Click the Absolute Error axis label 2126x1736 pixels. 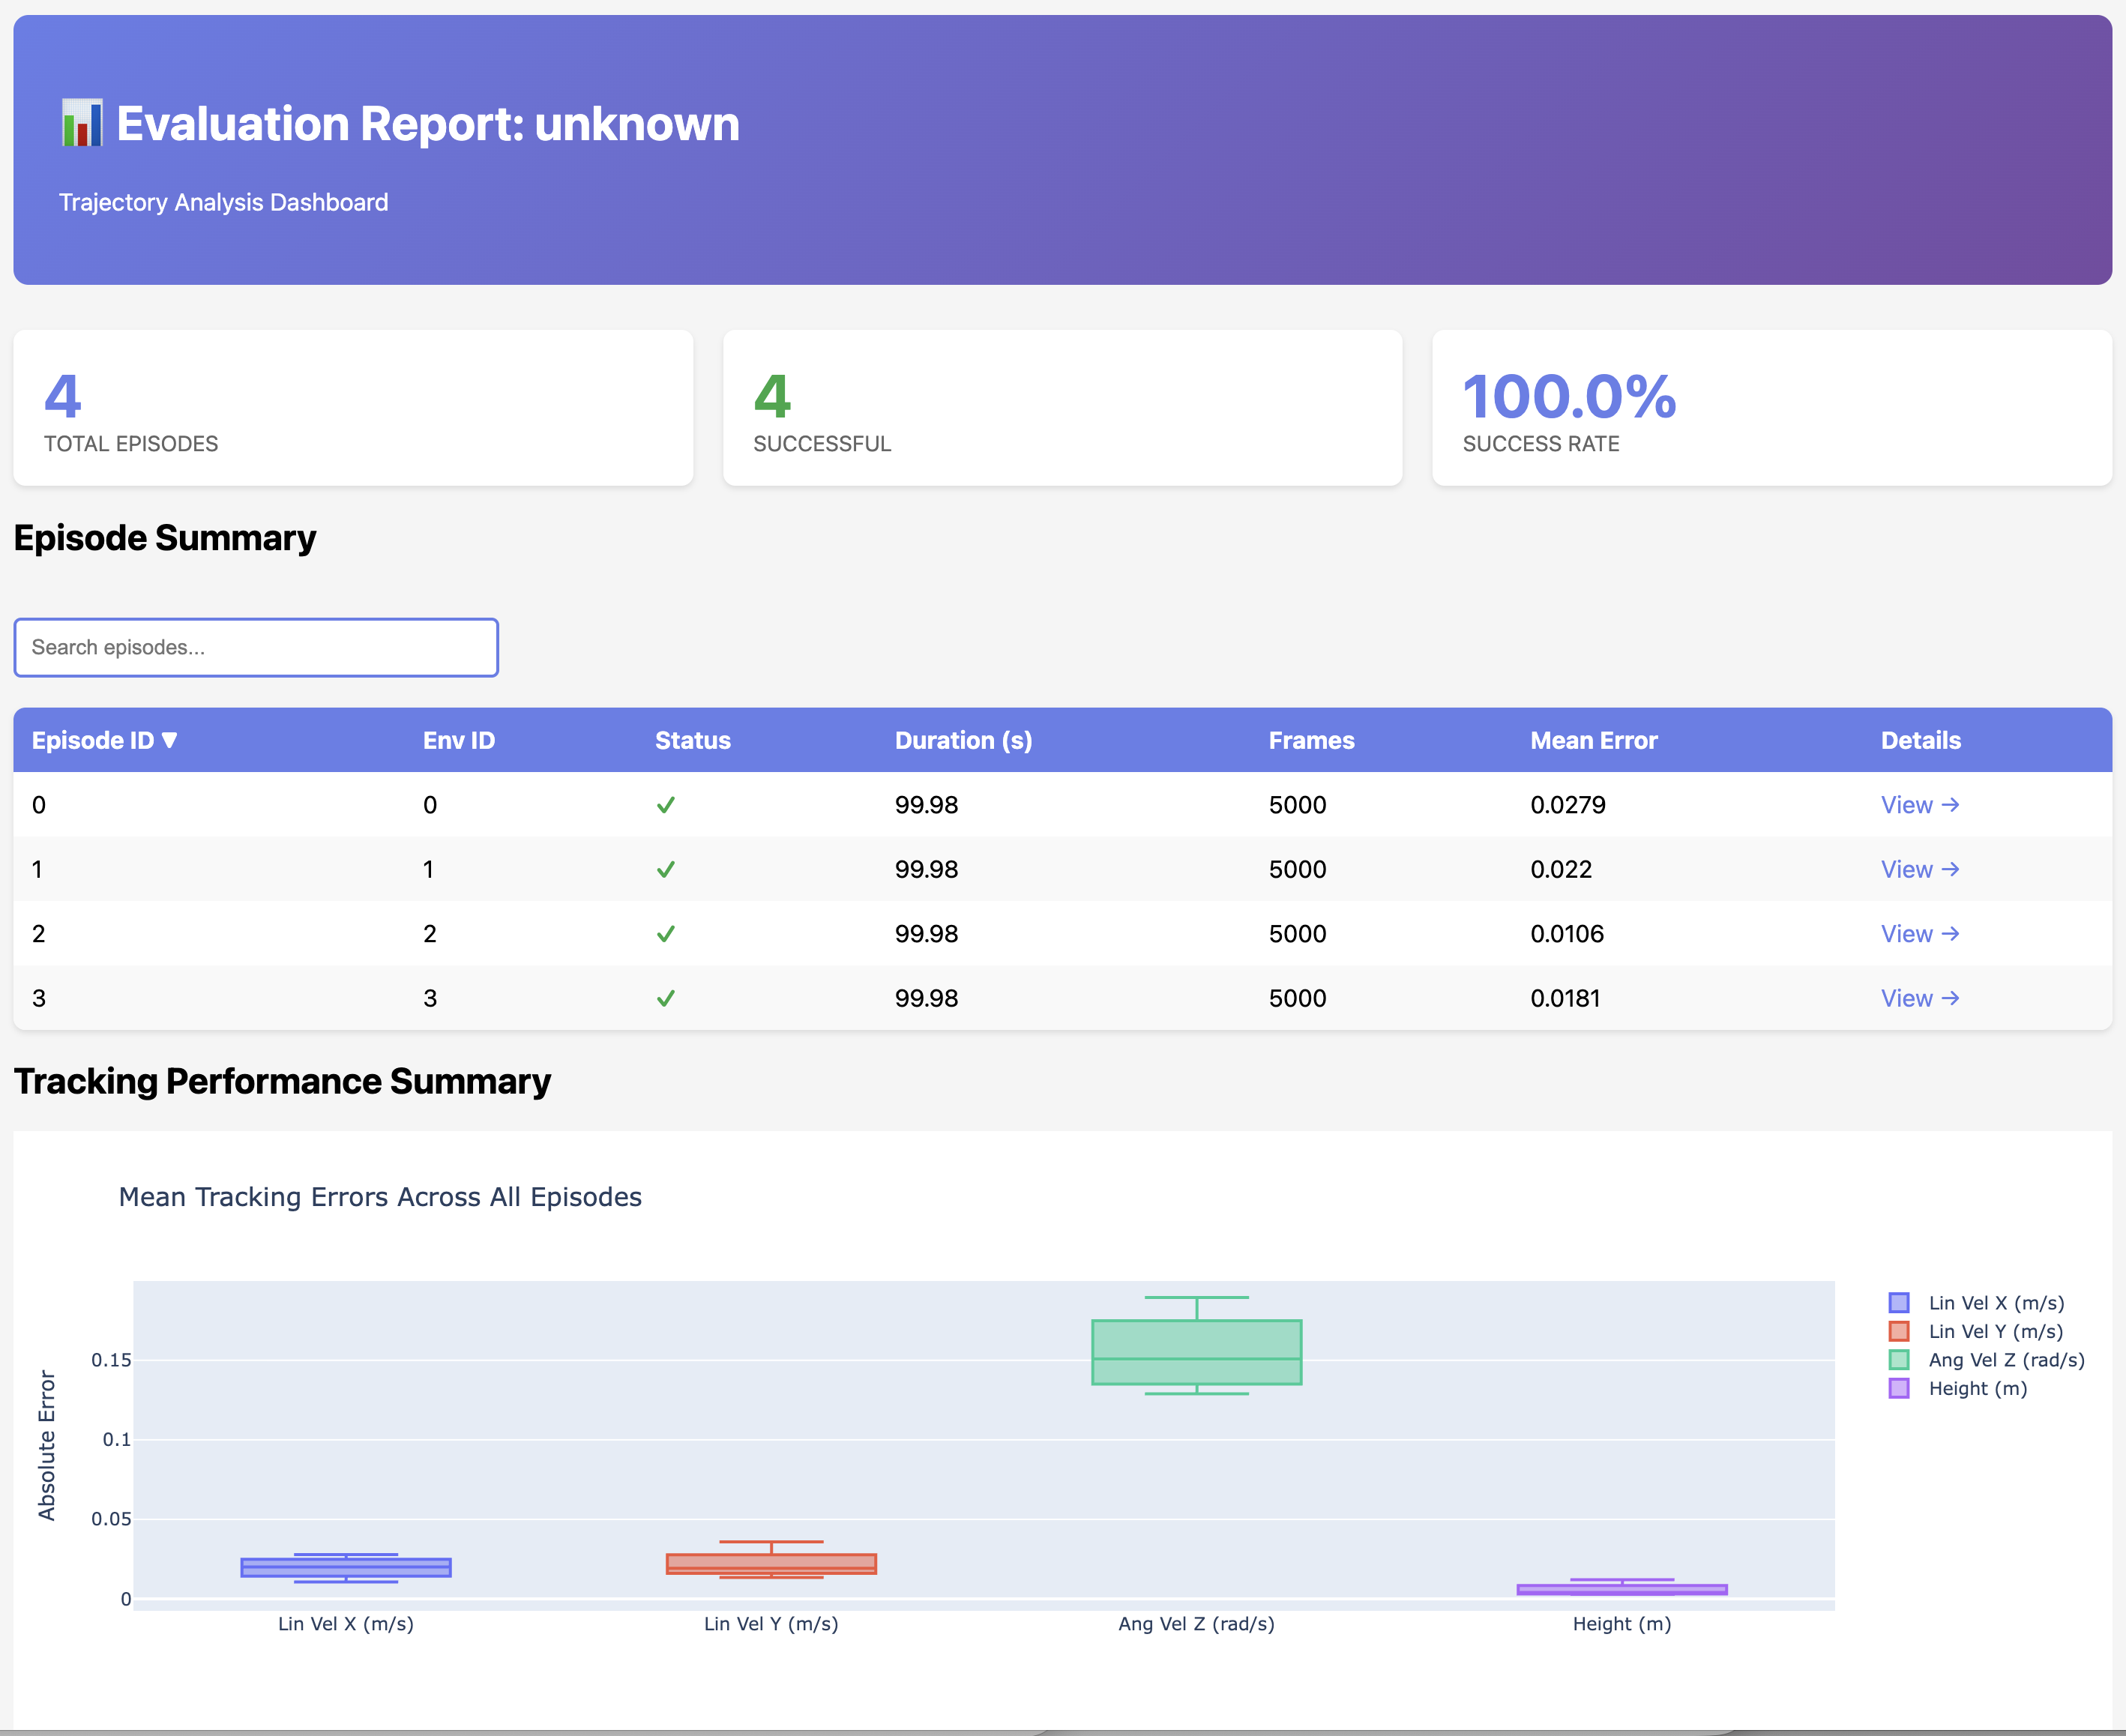[x=46, y=1445]
